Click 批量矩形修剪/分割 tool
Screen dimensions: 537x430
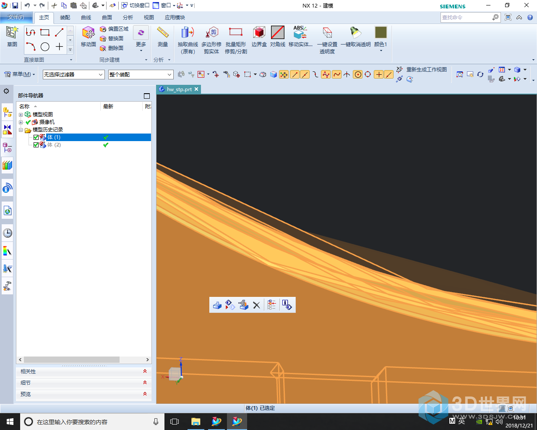236,40
